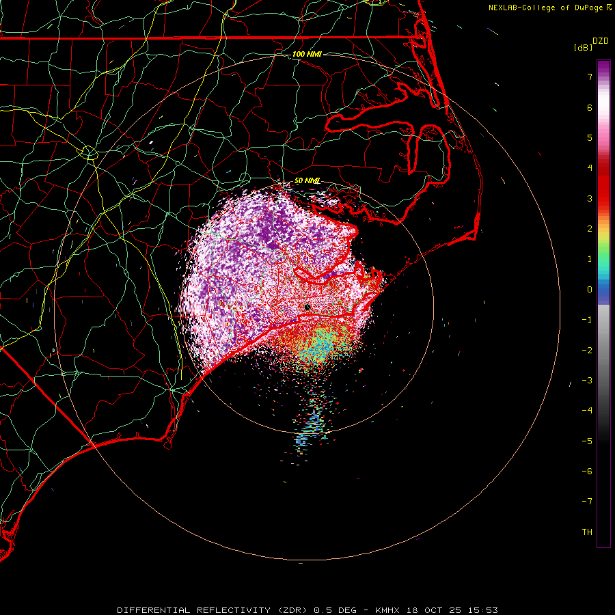Image resolution: width=615 pixels, height=615 pixels.
Task: Click the 2 value on color scale
Action: click(x=590, y=229)
